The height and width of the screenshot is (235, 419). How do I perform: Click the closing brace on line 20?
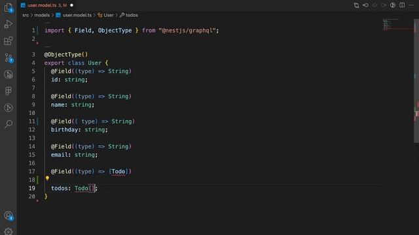(46, 196)
